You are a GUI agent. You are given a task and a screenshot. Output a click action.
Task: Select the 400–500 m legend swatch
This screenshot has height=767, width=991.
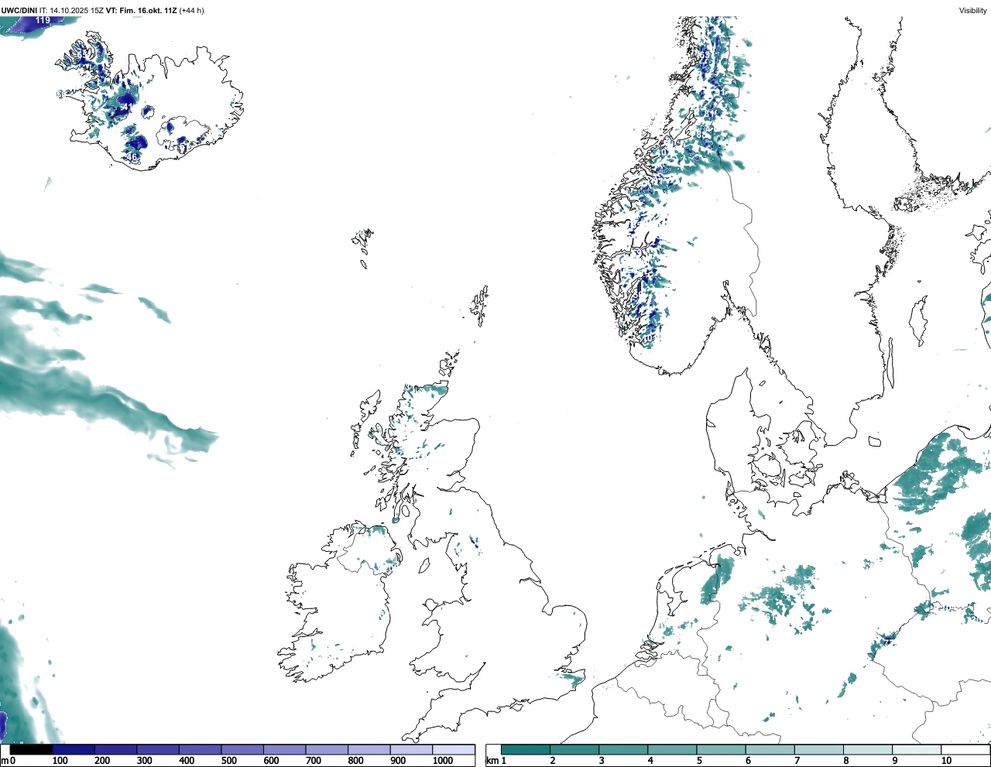201,749
